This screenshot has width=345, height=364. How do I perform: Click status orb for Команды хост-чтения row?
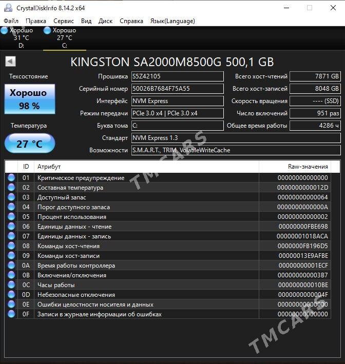pyautogui.click(x=11, y=246)
